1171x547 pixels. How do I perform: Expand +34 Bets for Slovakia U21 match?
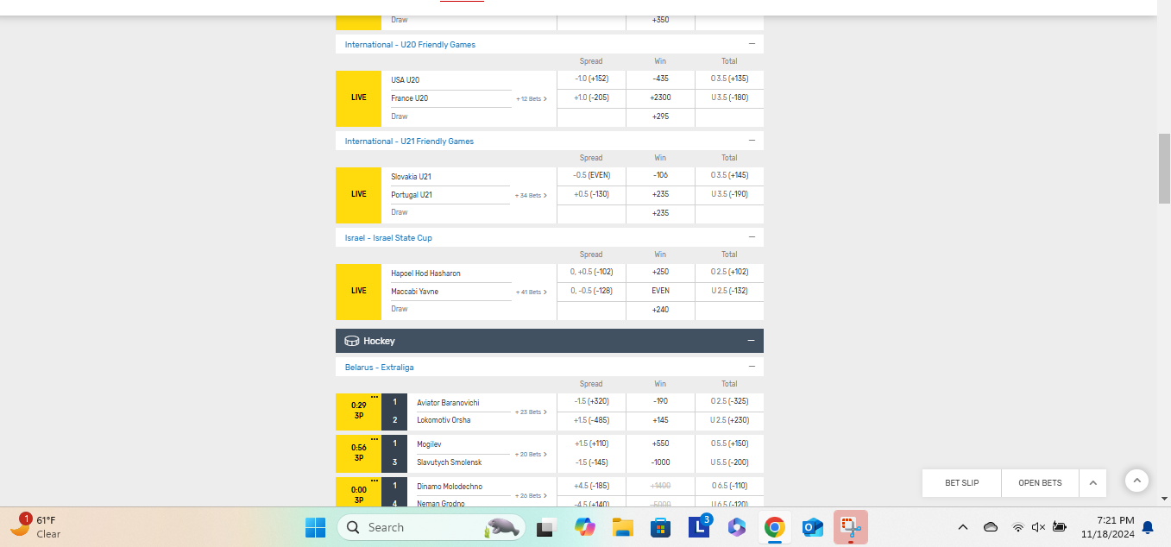point(531,195)
